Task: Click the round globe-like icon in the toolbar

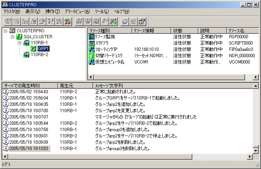Action: (x=125, y=22)
